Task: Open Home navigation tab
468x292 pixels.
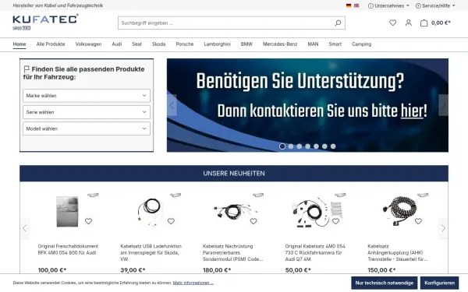Action: (x=19, y=44)
